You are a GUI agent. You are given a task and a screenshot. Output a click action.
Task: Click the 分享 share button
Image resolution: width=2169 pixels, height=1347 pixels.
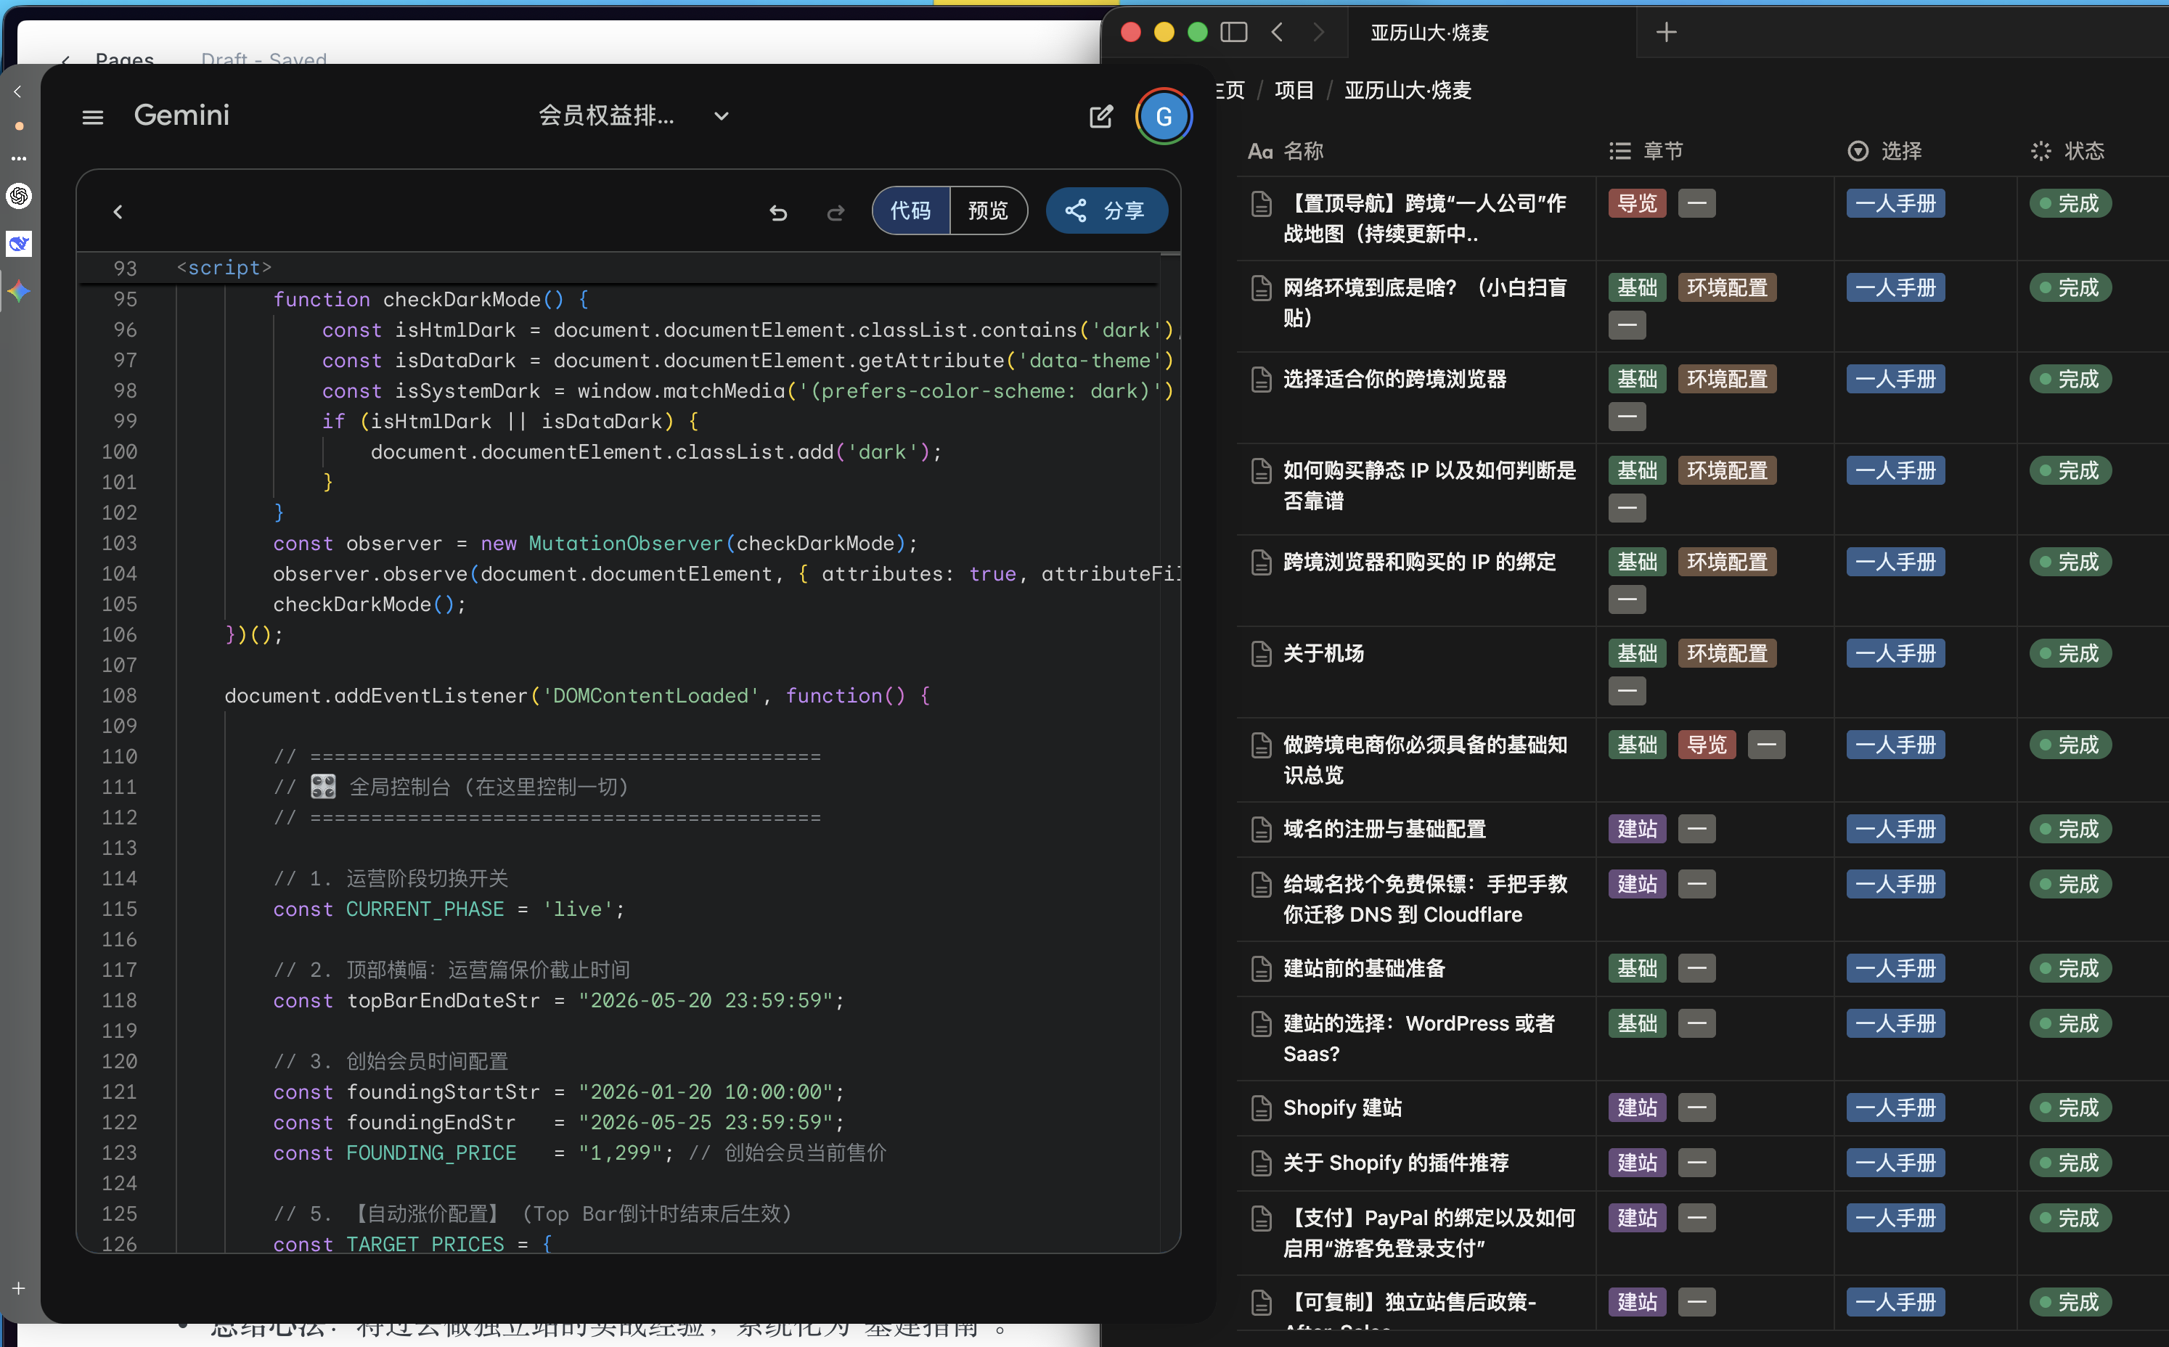(1106, 210)
